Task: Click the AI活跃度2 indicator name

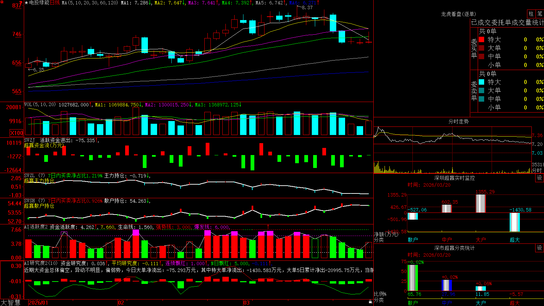Action: point(36,227)
